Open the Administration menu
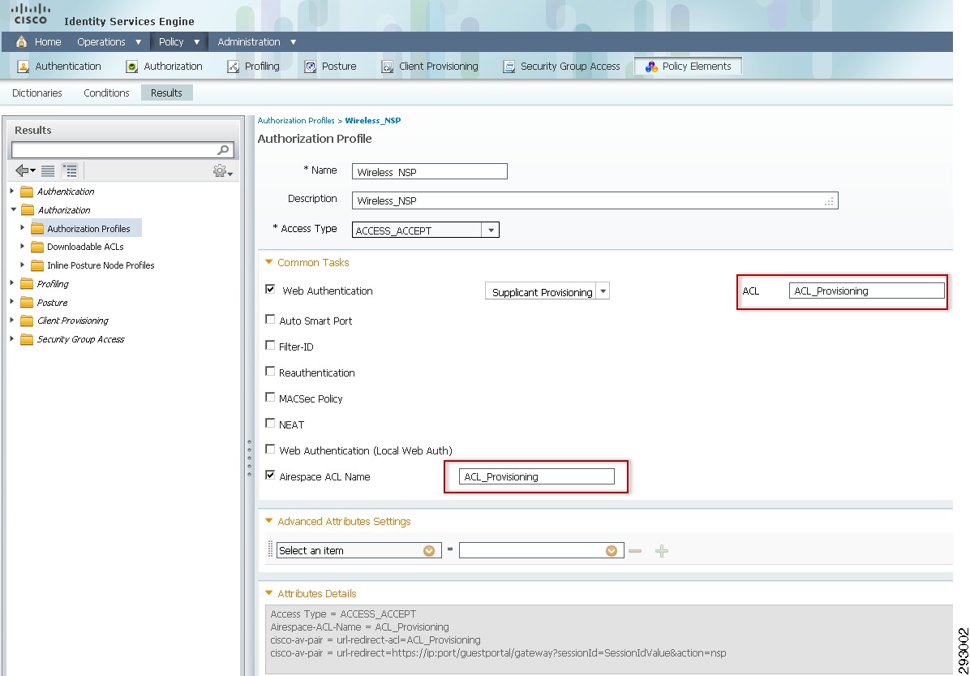This screenshot has height=676, width=970. pyautogui.click(x=257, y=42)
